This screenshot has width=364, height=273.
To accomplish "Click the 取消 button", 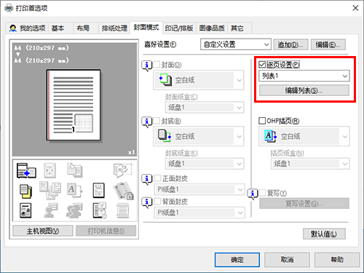I will tap(287, 260).
